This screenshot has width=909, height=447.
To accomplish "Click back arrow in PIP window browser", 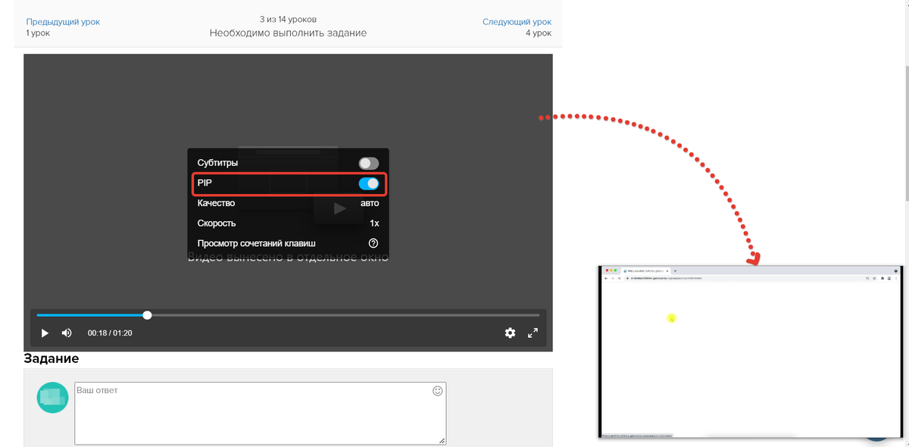I will coord(605,278).
